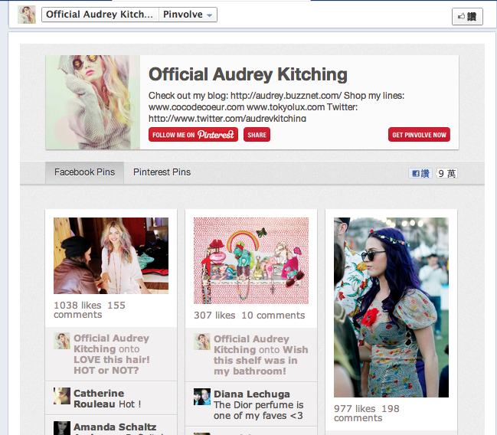Open Diana Lechuga's profile name link
The image size is (497, 435).
click(252, 394)
